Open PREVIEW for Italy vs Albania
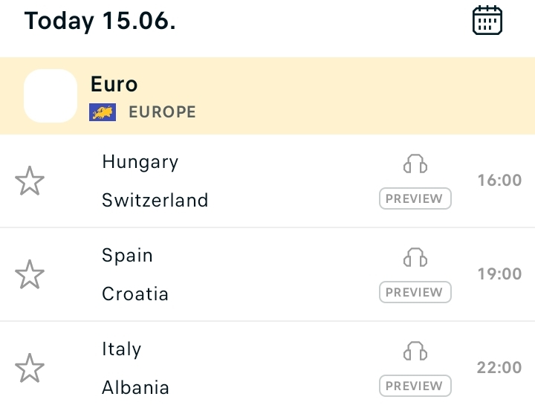535x411 pixels. coord(415,386)
